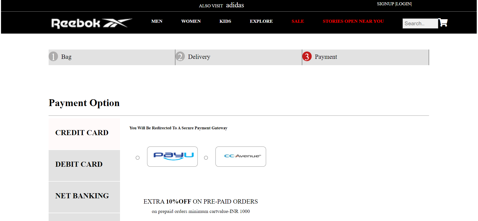Image resolution: width=478 pixels, height=221 pixels.
Task: Open the EXPLORE menu
Action: 261,21
